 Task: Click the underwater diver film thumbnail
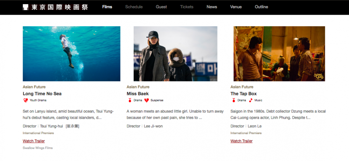click(x=72, y=54)
